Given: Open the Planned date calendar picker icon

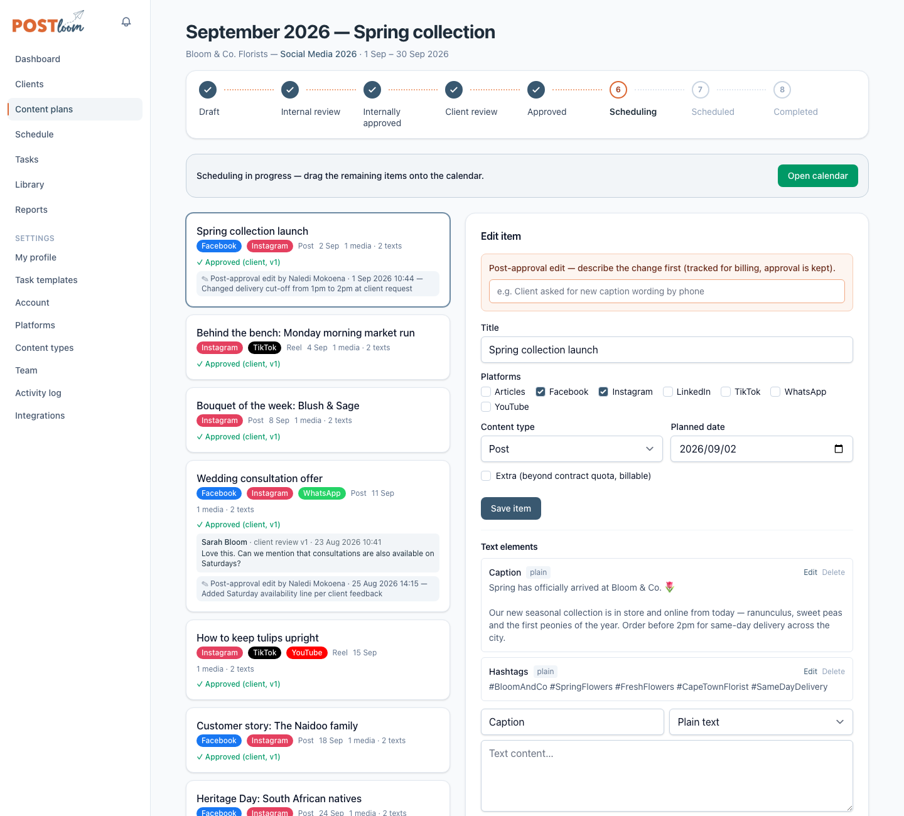Looking at the screenshot, I should point(839,449).
